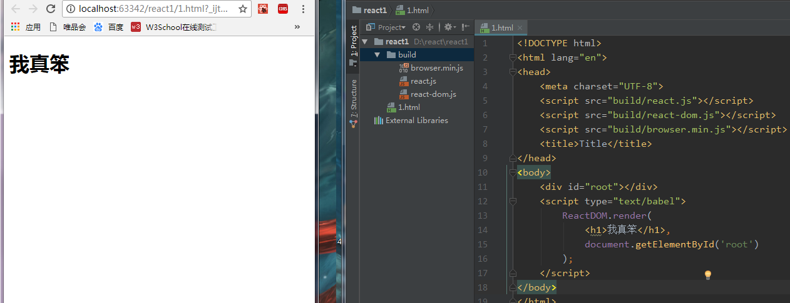790x303 pixels.
Task: Open the 唯品会 bookmark
Action: point(68,27)
